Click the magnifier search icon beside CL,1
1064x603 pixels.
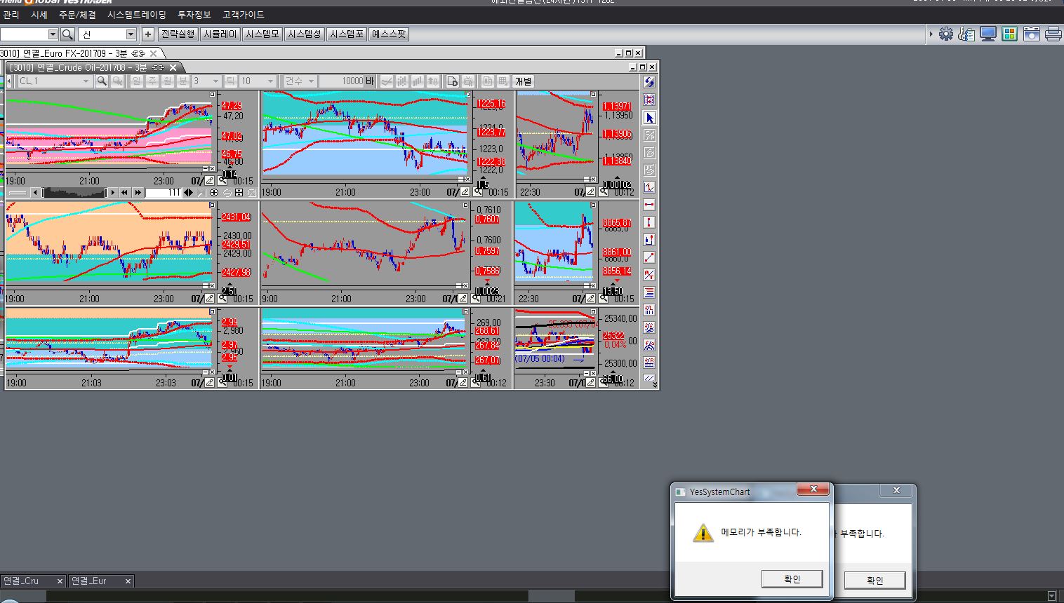tap(102, 81)
